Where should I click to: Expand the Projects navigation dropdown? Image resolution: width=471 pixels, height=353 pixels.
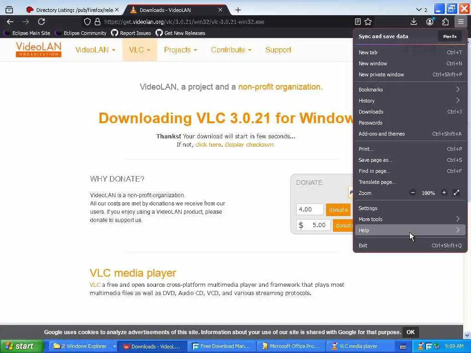pos(180,50)
